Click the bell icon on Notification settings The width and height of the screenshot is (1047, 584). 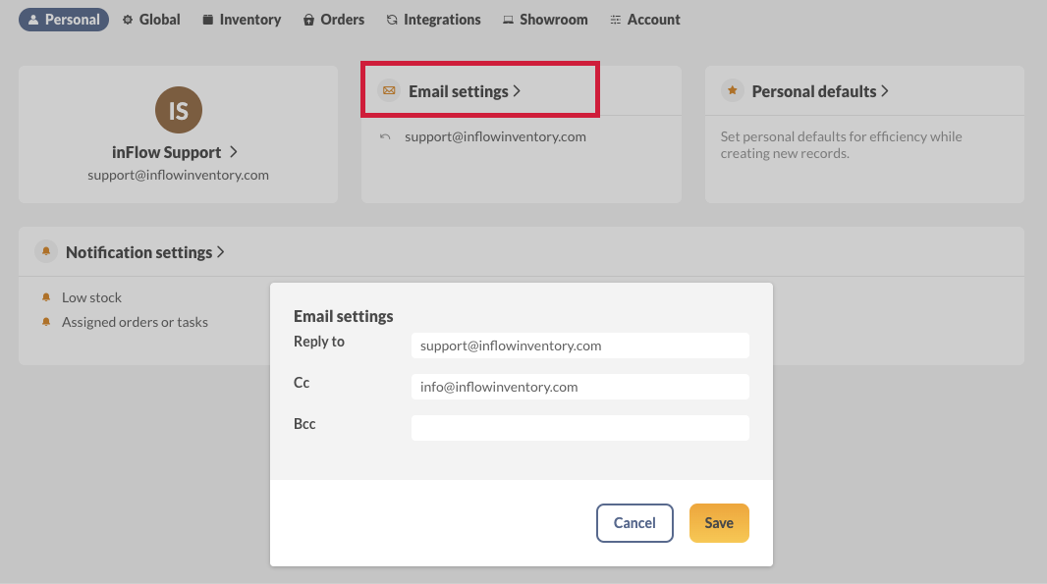click(45, 251)
